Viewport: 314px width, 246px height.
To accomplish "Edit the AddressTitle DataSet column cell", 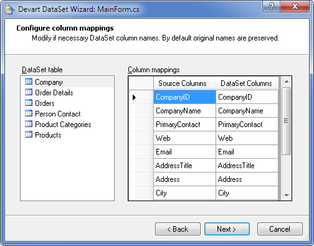I will pos(247,166).
